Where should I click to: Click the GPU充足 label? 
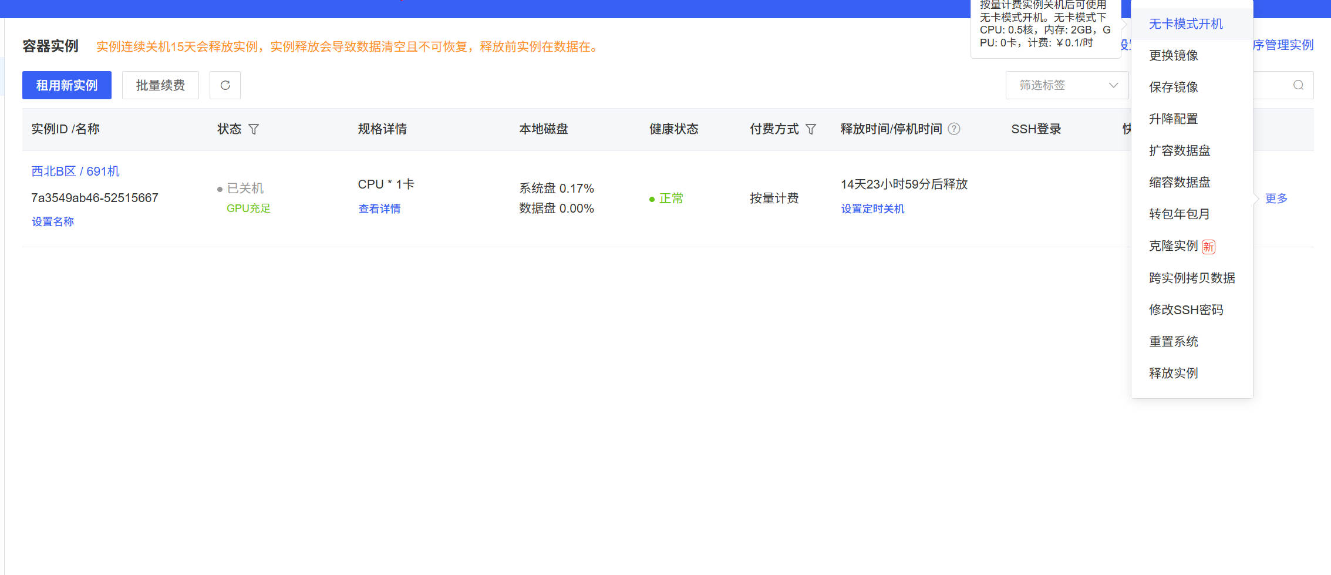[x=248, y=209]
